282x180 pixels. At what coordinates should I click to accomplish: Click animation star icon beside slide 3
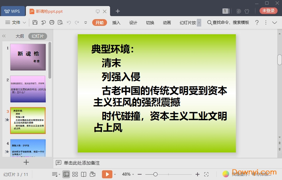coord(7,120)
